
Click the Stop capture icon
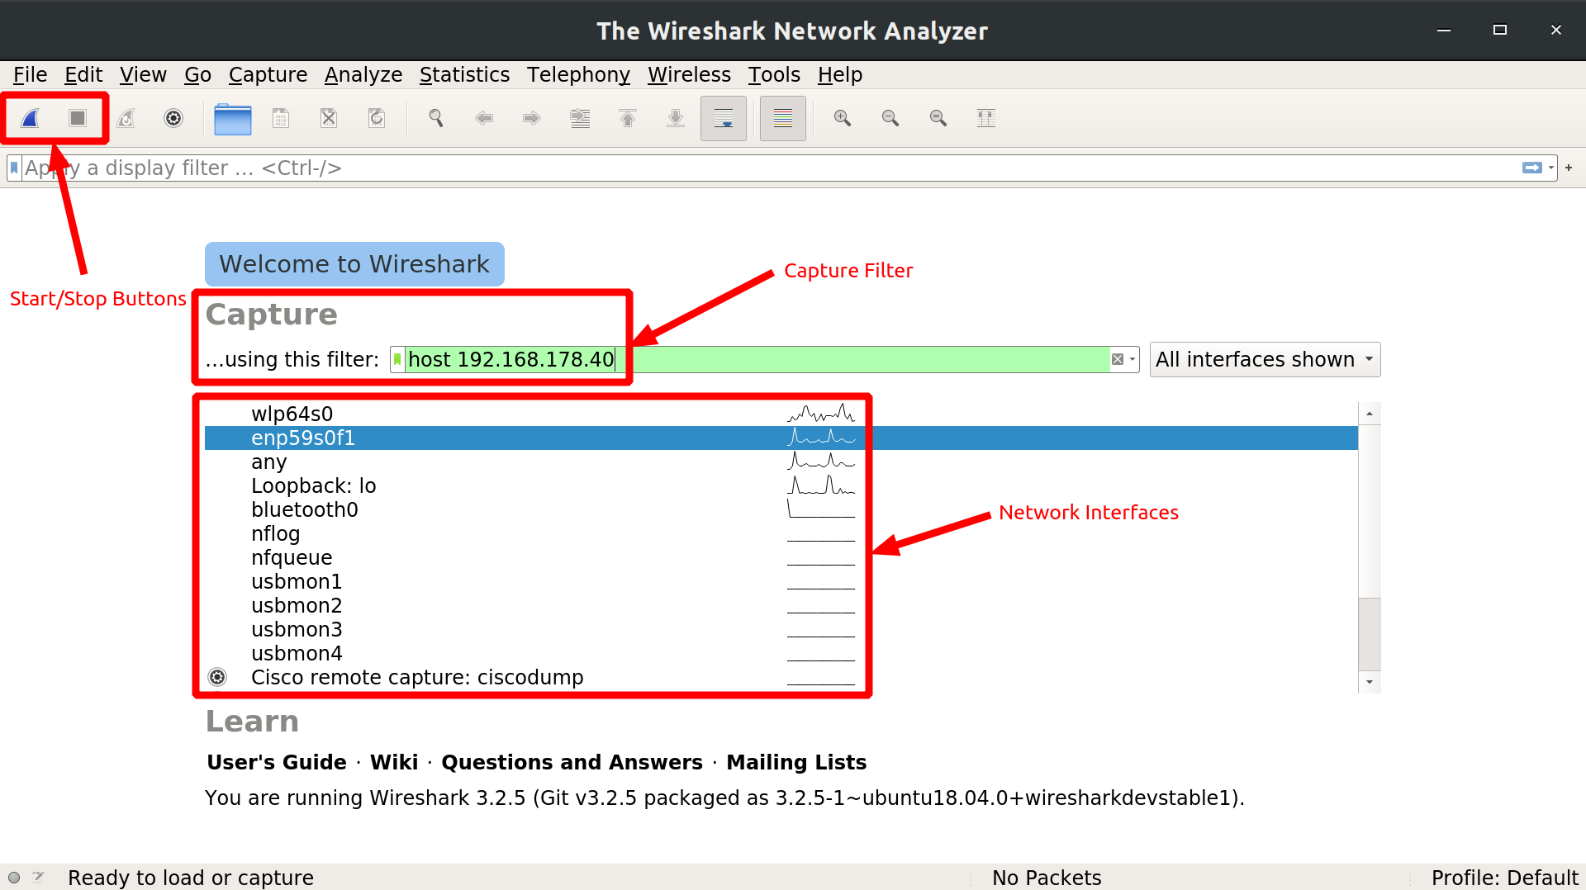[78, 118]
